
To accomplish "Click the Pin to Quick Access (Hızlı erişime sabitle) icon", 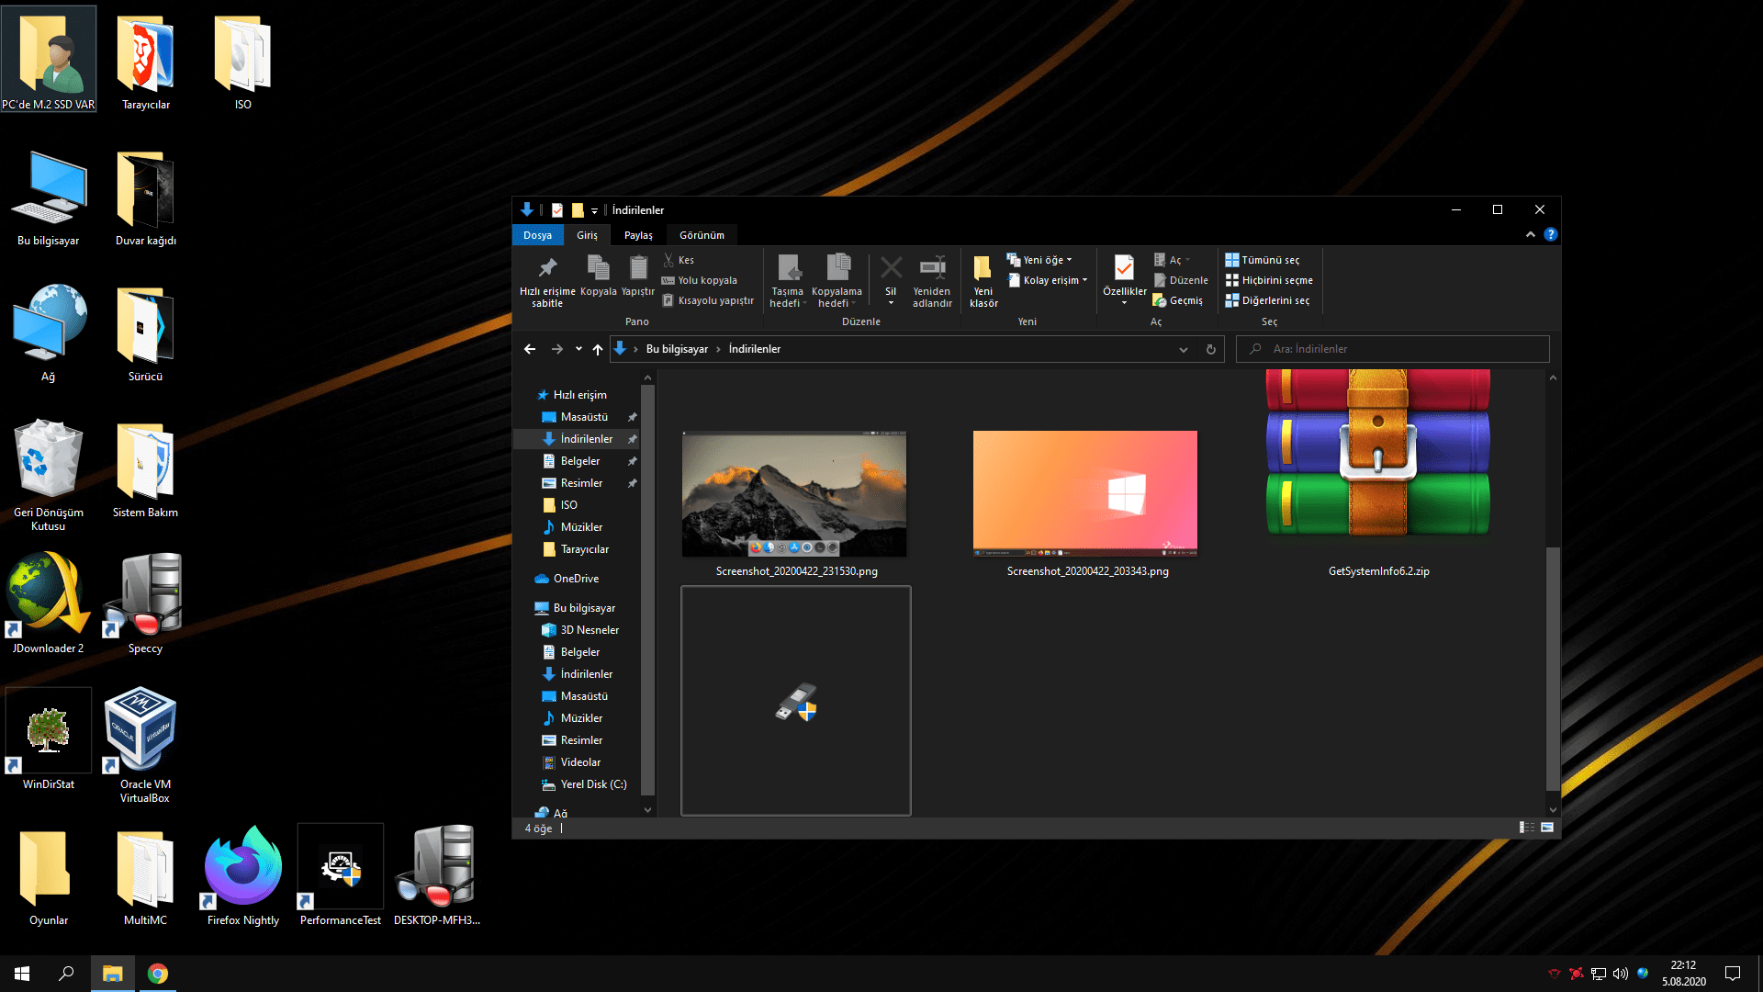I will pos(547,269).
